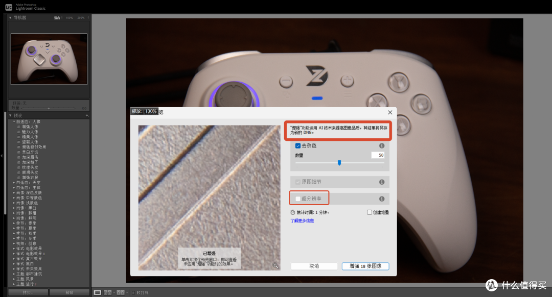The image size is (552, 297).
Task: Click the 粘贴 button in left panel
Action: coord(70,292)
